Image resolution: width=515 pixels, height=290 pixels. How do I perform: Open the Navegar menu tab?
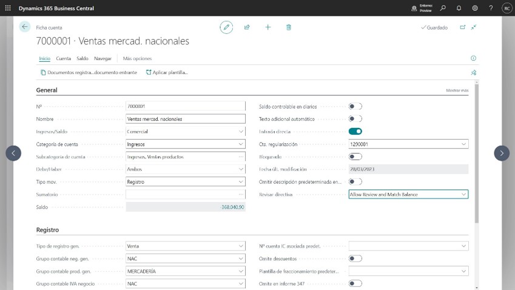coord(103,58)
